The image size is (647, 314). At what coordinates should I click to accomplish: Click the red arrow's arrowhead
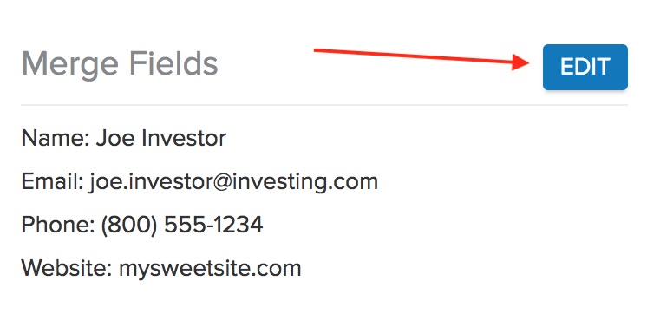521,62
